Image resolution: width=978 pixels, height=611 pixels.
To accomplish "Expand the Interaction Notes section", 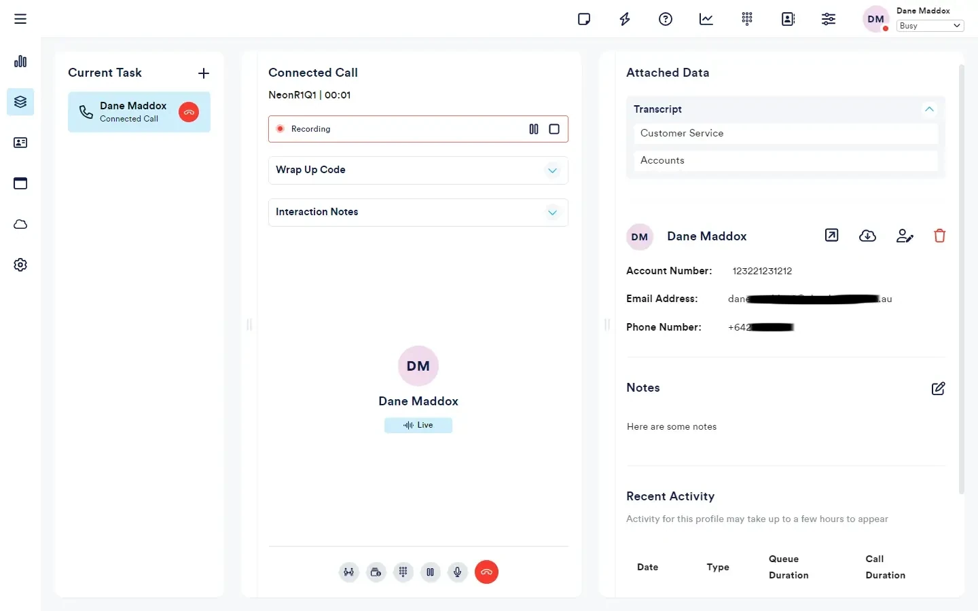I will [552, 212].
